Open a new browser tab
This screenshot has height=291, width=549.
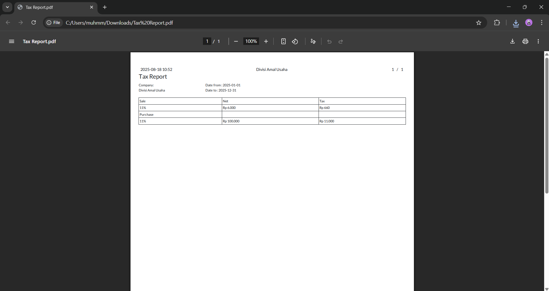tap(105, 7)
